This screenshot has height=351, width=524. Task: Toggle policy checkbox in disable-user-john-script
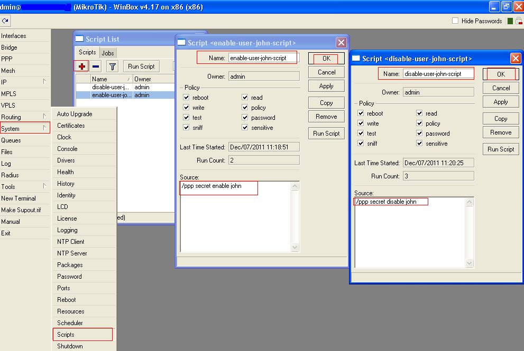[419, 123]
